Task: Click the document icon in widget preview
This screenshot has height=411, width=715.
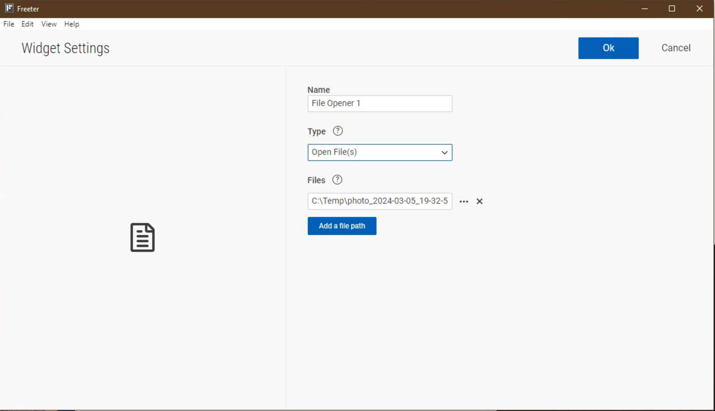Action: pos(143,238)
